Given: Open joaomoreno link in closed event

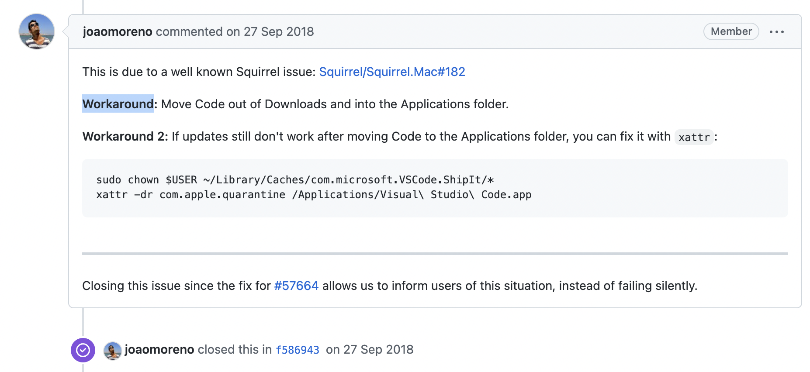Looking at the screenshot, I should [159, 349].
